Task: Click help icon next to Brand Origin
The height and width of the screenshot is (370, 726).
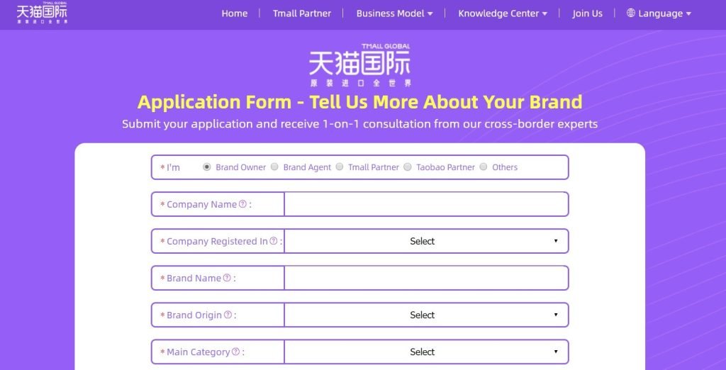Action: [x=228, y=315]
